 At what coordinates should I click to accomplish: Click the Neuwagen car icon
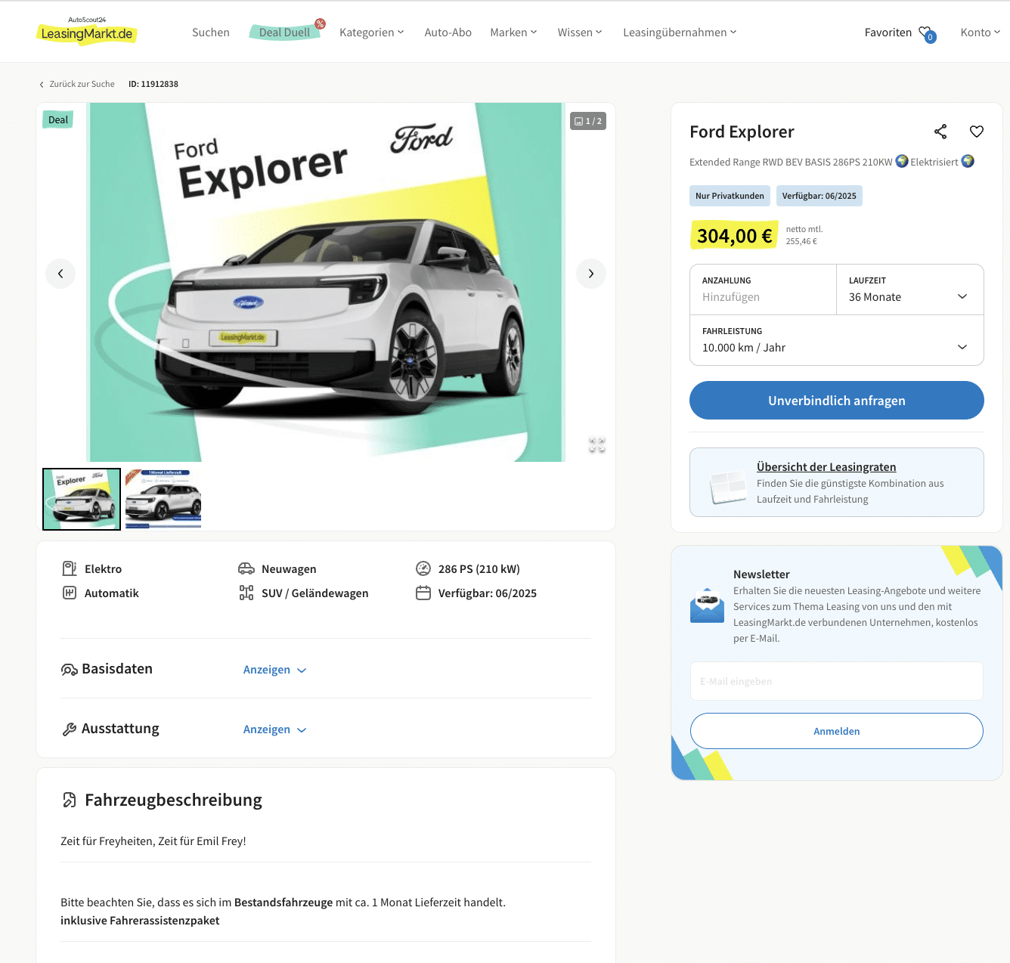click(x=246, y=568)
